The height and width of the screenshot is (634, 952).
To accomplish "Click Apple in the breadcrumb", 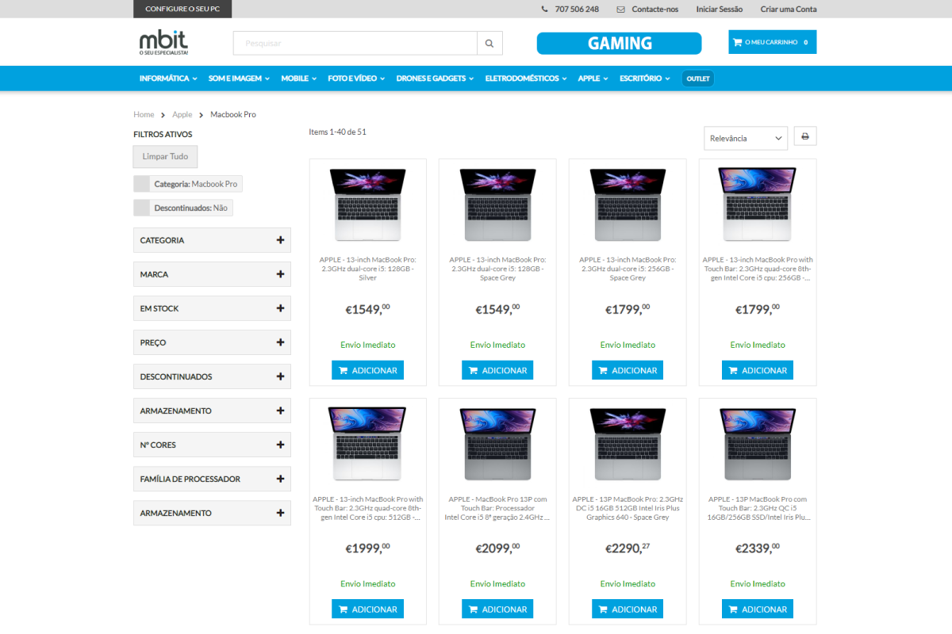I will click(182, 115).
